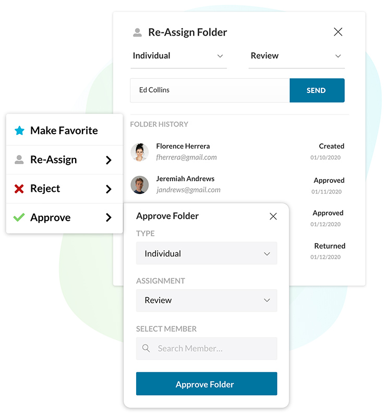Open the Review dropdown in Re-Assign Folder

point(296,56)
